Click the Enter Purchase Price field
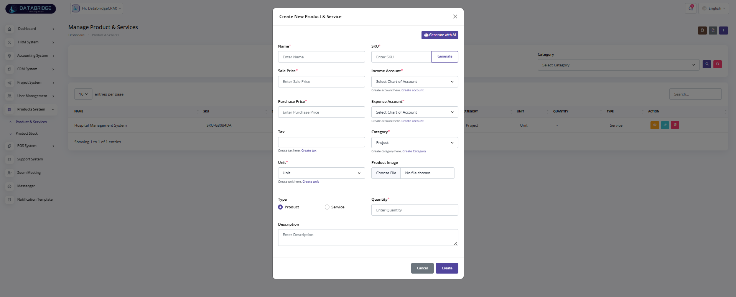Viewport: 736px width, 297px height. point(321,112)
